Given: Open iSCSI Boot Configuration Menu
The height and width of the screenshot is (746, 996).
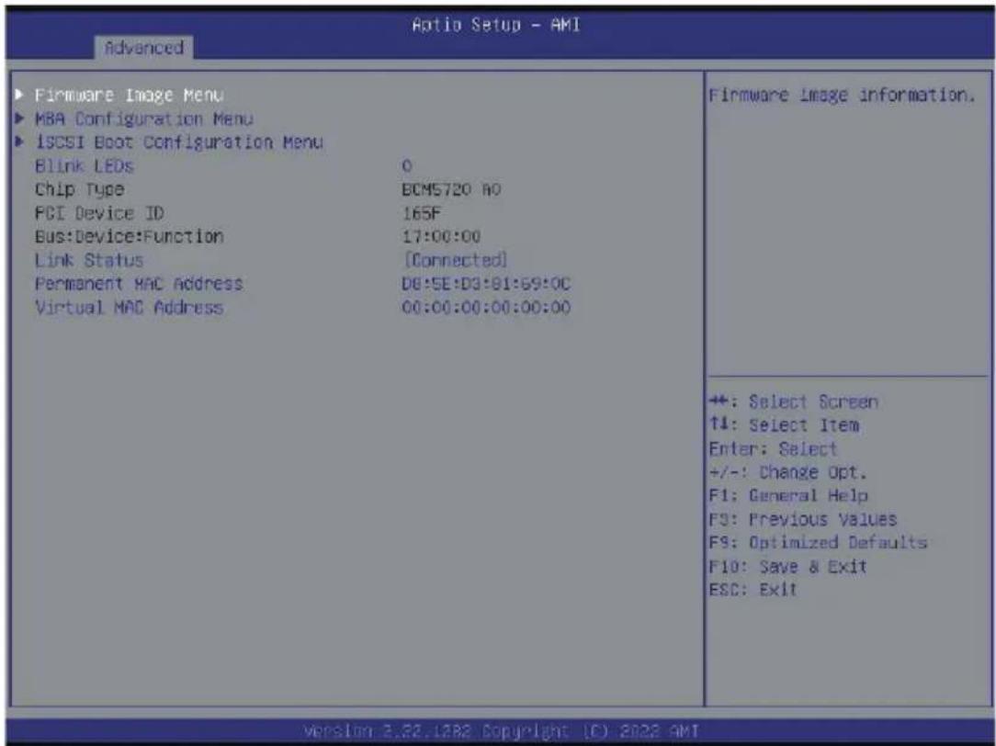Looking at the screenshot, I should point(179,142).
